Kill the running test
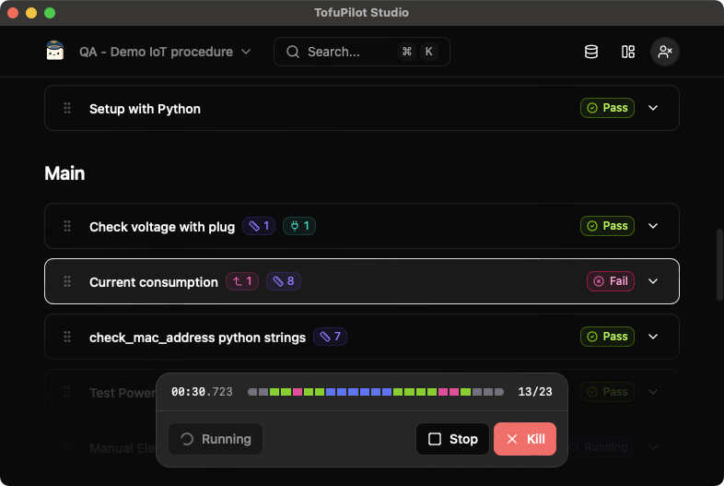The image size is (724, 486). pos(525,439)
